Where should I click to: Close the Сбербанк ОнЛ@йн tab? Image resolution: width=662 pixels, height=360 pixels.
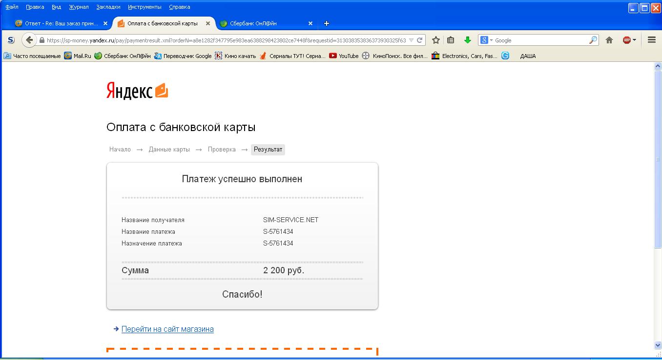(310, 23)
